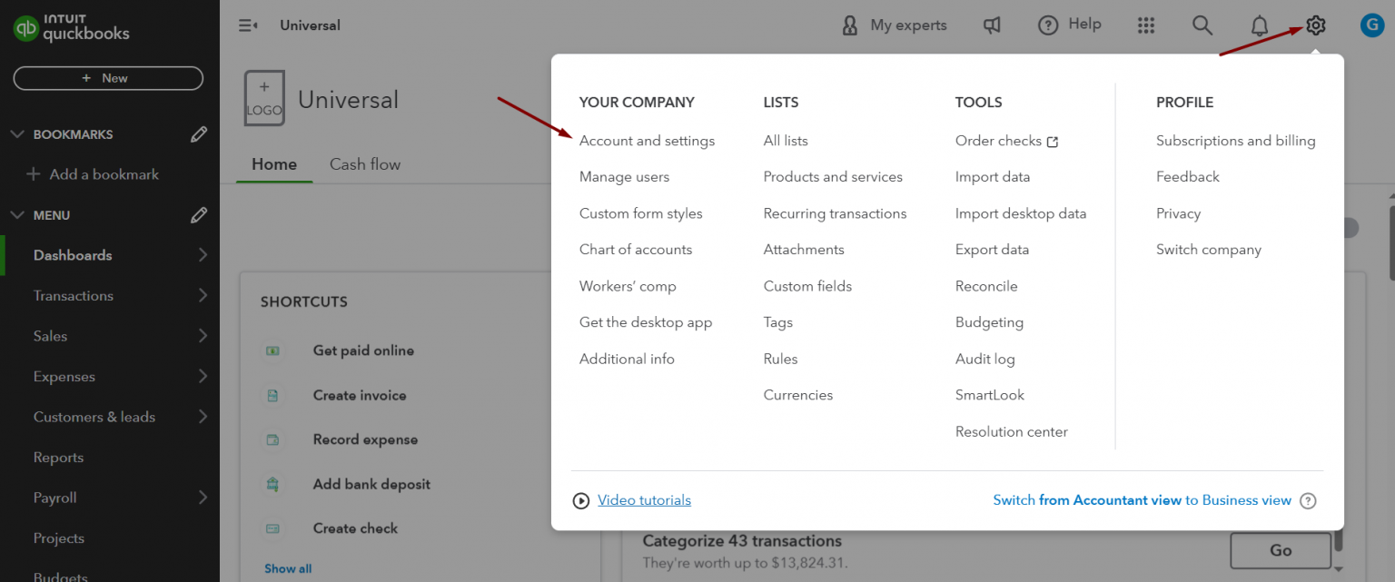Expand the Customers & leads chevron
1395x582 pixels.
point(202,417)
